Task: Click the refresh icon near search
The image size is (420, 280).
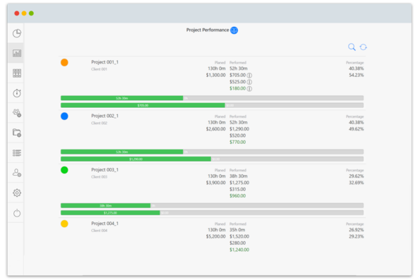Action: 364,47
